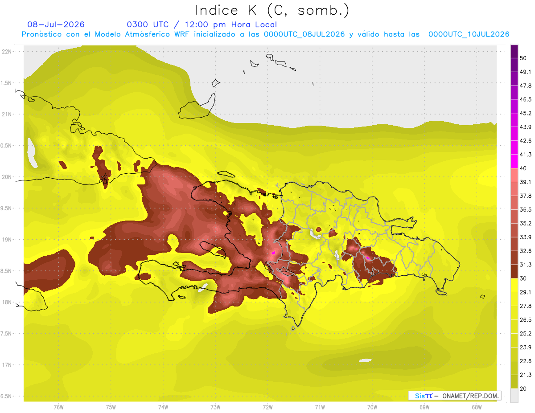Click the longitude label "74W"
Screen dimensions: 535x413
point(163,407)
